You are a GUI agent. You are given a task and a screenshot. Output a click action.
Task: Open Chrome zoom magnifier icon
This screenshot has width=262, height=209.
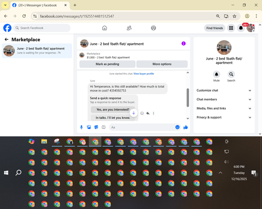(x=218, y=16)
